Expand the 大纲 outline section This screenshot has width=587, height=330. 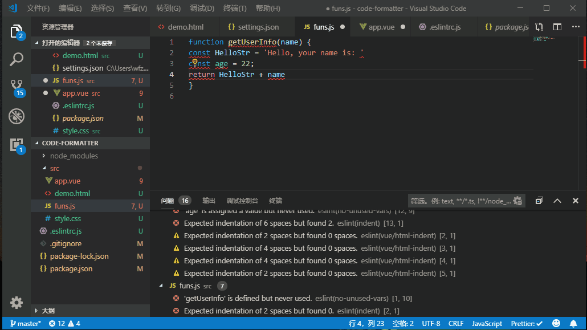pos(90,311)
